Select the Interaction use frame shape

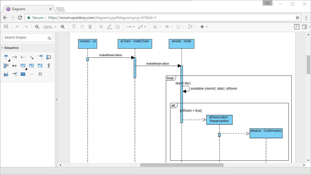(32, 65)
